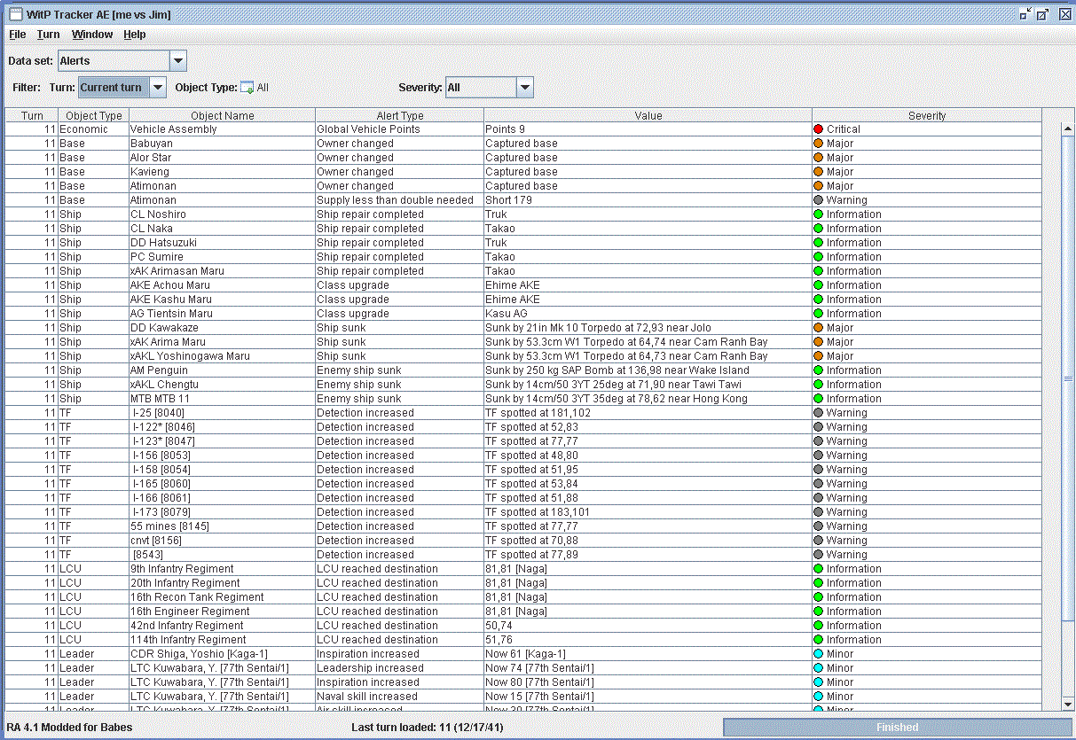Click the gray Warning dot for 55 mines [8145]
1076x740 pixels.
click(x=819, y=526)
